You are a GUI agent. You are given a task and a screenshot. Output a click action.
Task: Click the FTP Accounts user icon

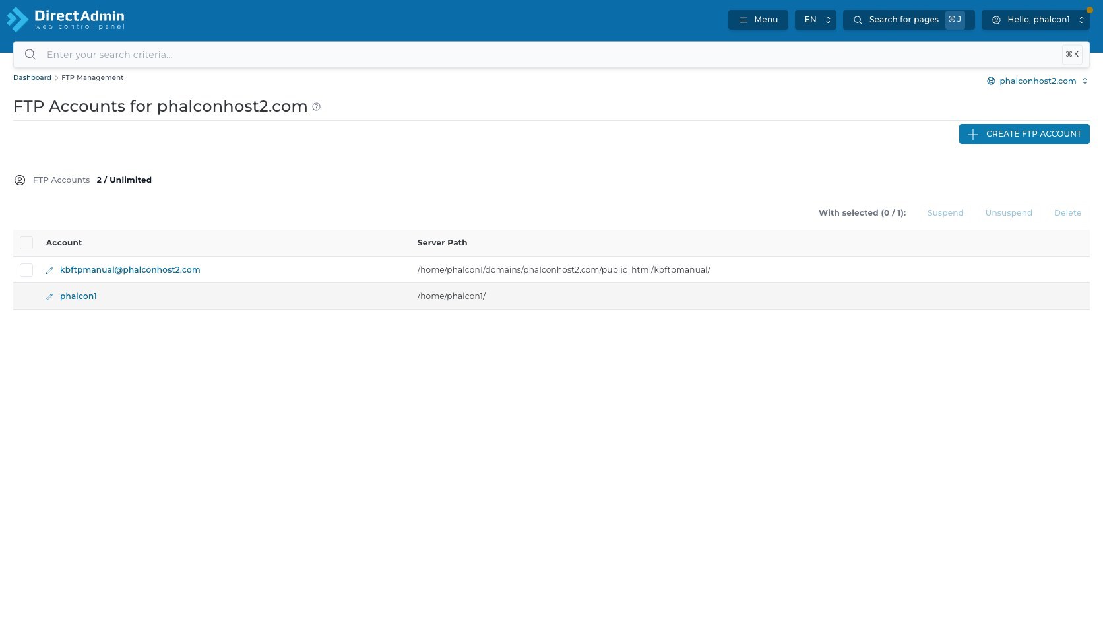click(20, 180)
